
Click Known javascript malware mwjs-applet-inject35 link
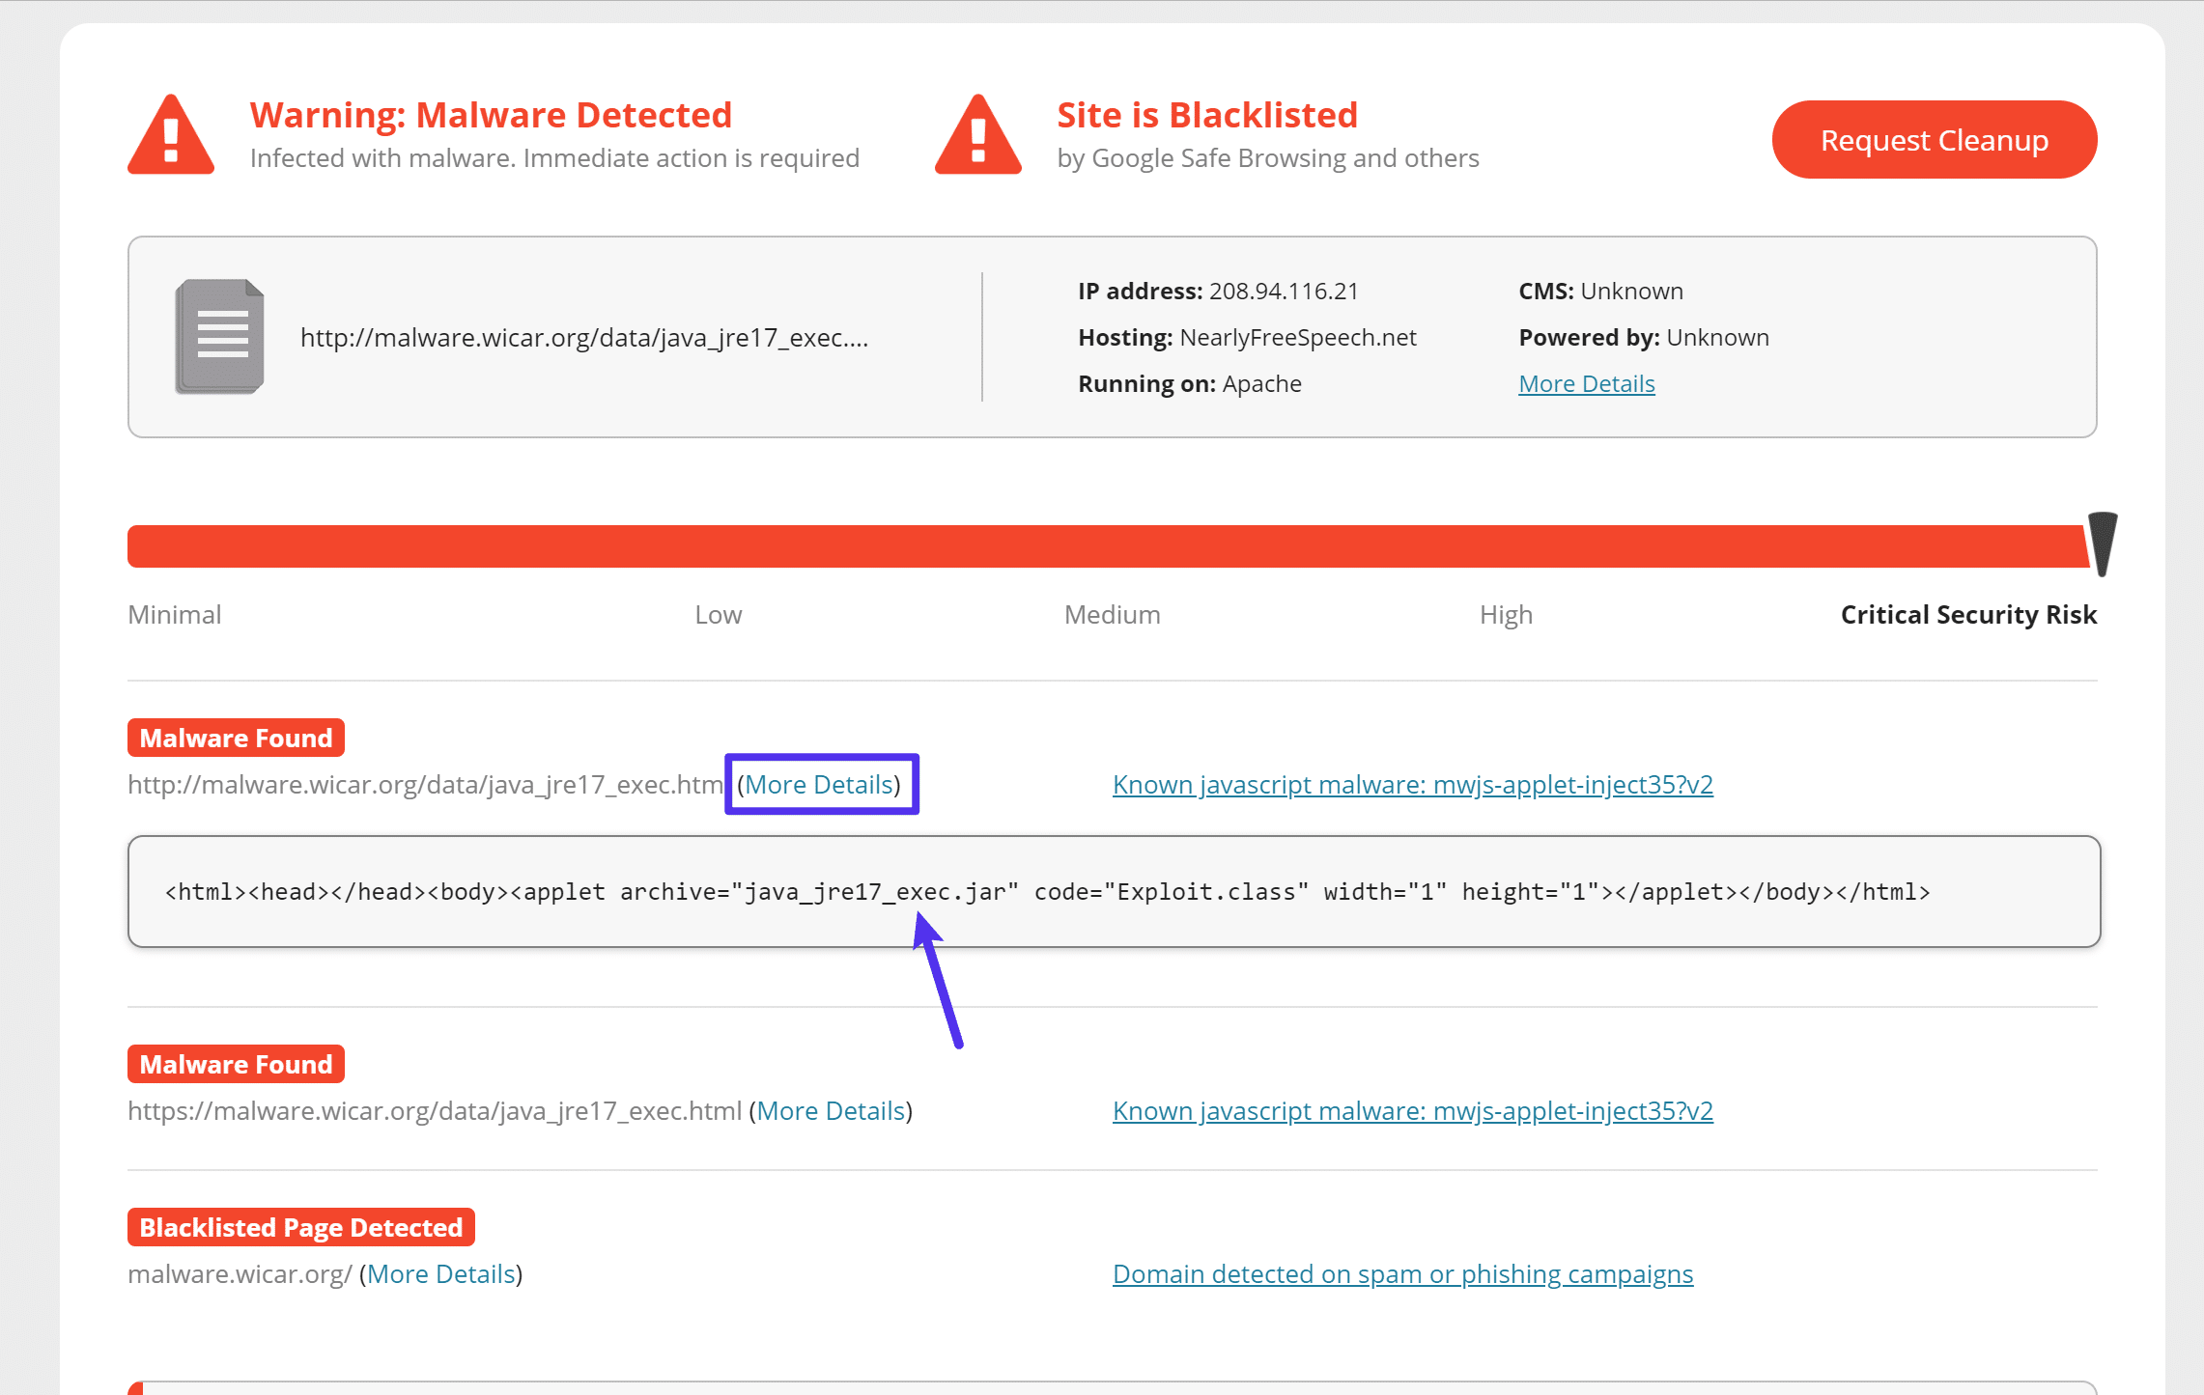point(1412,783)
